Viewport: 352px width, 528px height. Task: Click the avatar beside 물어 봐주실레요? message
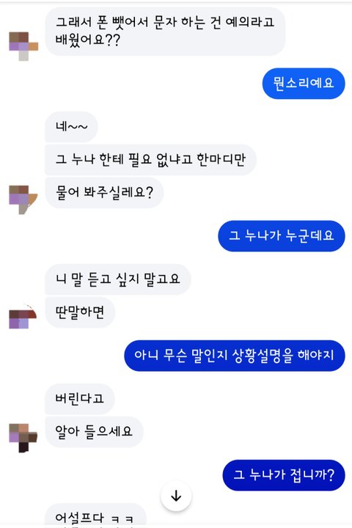23,199
